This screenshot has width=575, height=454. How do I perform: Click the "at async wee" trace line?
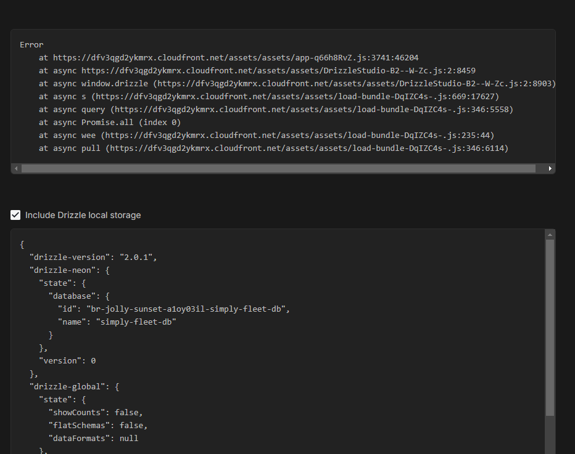pyautogui.click(x=267, y=136)
